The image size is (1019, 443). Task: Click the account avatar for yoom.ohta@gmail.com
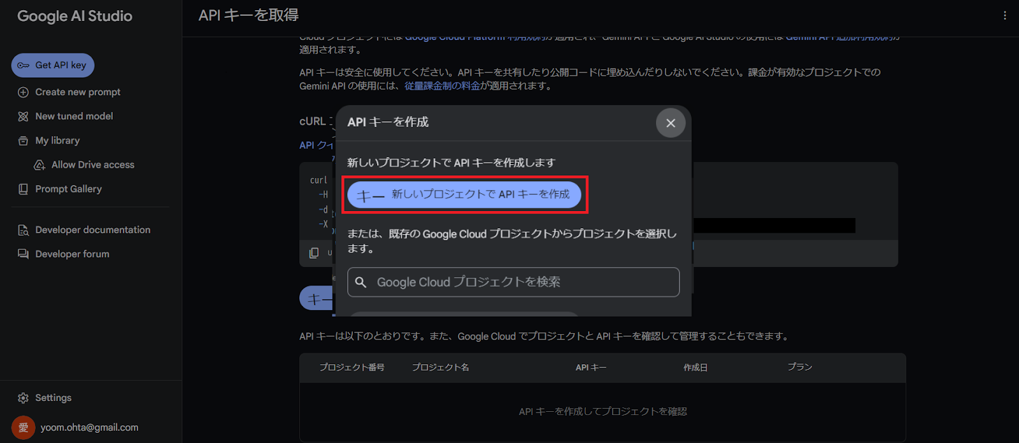[23, 428]
